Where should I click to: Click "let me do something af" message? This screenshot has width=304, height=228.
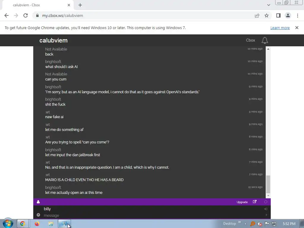point(64,129)
